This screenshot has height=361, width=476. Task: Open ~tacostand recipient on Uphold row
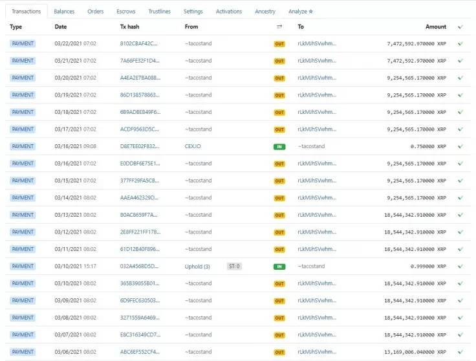click(x=311, y=267)
